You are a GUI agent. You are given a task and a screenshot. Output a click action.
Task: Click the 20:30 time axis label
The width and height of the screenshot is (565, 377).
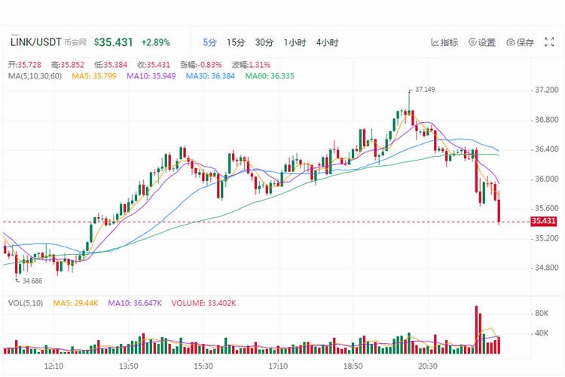point(428,366)
